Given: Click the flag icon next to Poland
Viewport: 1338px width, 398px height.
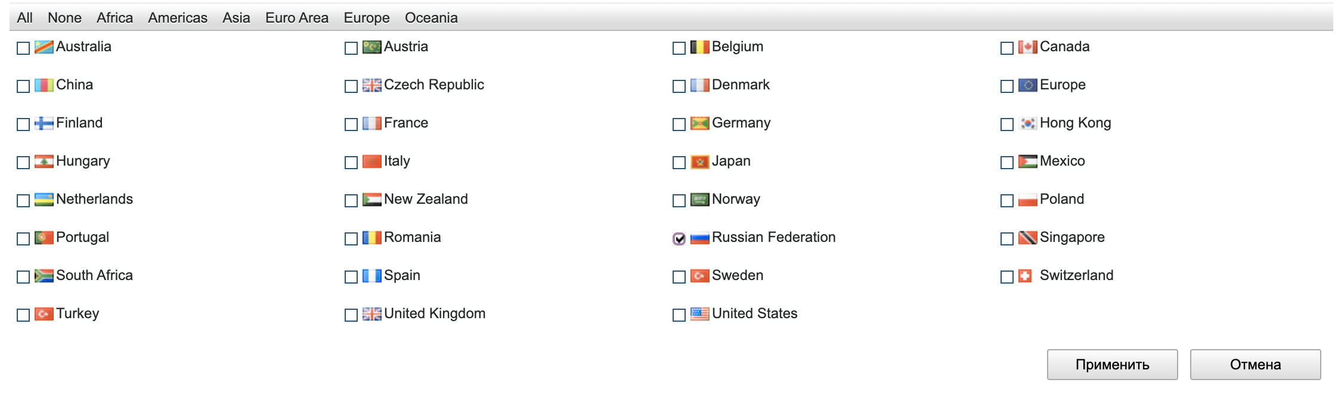Looking at the screenshot, I should 1027,200.
